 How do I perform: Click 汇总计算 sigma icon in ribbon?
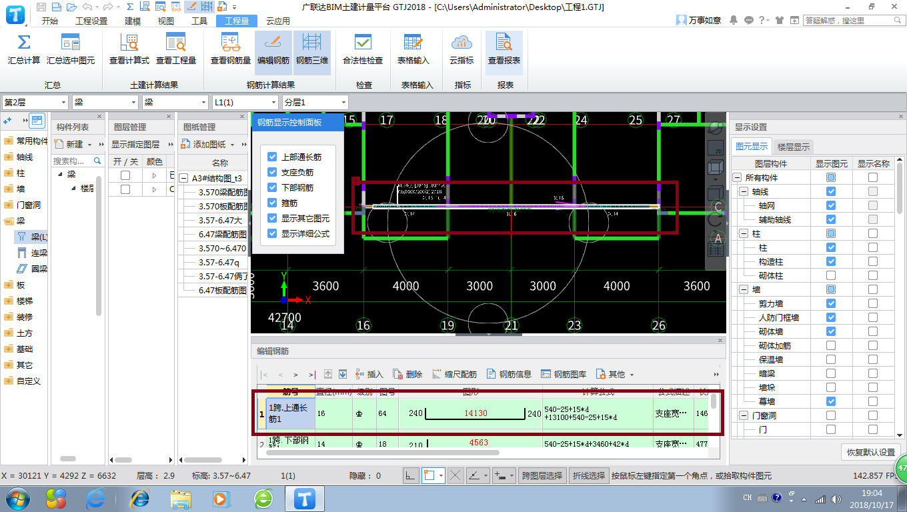[x=23, y=43]
